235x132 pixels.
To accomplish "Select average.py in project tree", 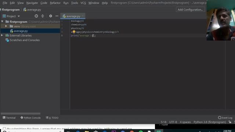I will click(30, 31).
